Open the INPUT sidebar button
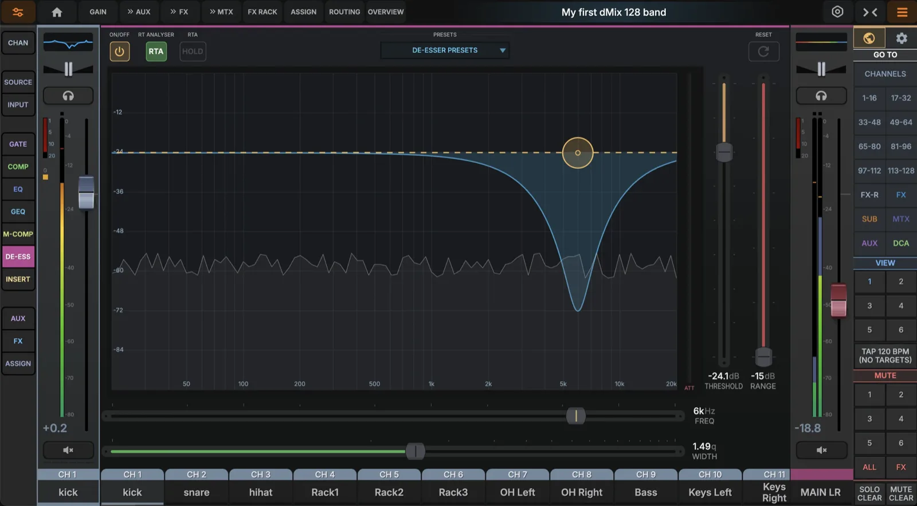 pos(18,105)
